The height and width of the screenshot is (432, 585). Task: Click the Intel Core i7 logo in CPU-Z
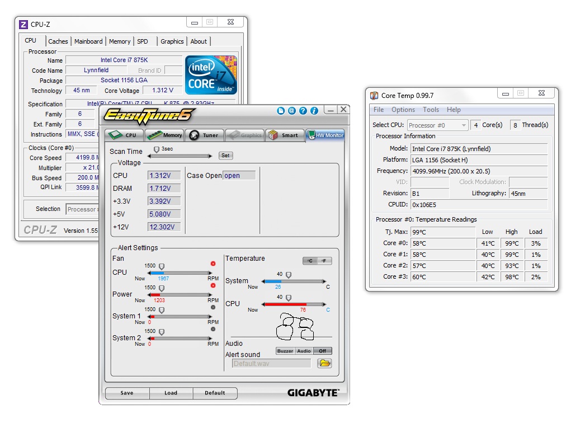click(x=211, y=74)
